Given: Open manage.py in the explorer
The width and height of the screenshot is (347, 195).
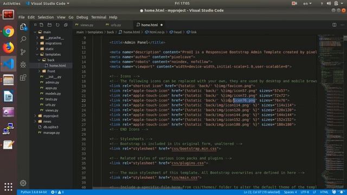Looking at the screenshot, I should tap(52, 133).
